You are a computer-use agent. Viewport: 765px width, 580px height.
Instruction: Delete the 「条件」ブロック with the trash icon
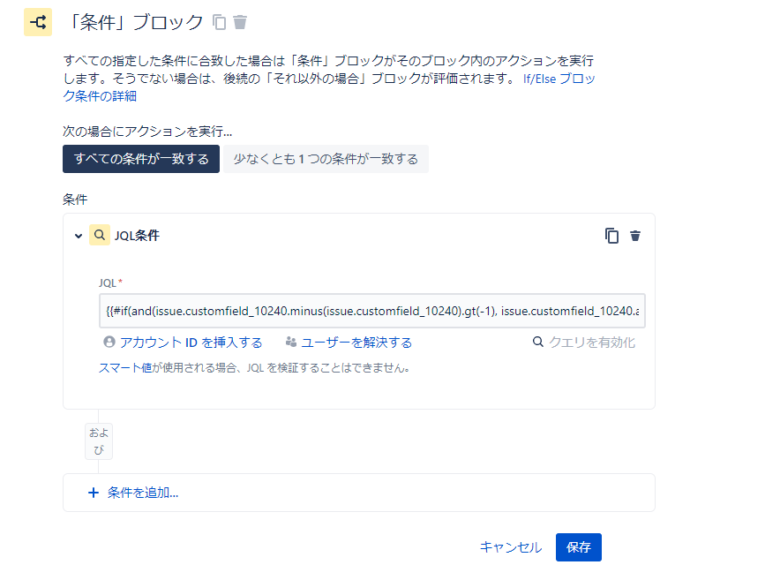pyautogui.click(x=239, y=21)
